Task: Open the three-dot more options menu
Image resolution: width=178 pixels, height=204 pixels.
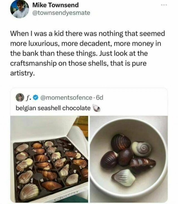Action: tap(164, 5)
